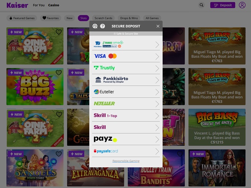
Task: Click the Deposit button in header
Action: 223,5
